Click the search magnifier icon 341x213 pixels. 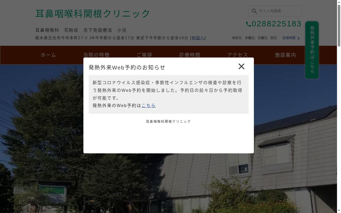pyautogui.click(x=254, y=11)
